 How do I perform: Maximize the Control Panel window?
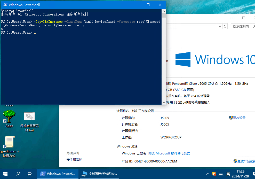click(x=244, y=18)
